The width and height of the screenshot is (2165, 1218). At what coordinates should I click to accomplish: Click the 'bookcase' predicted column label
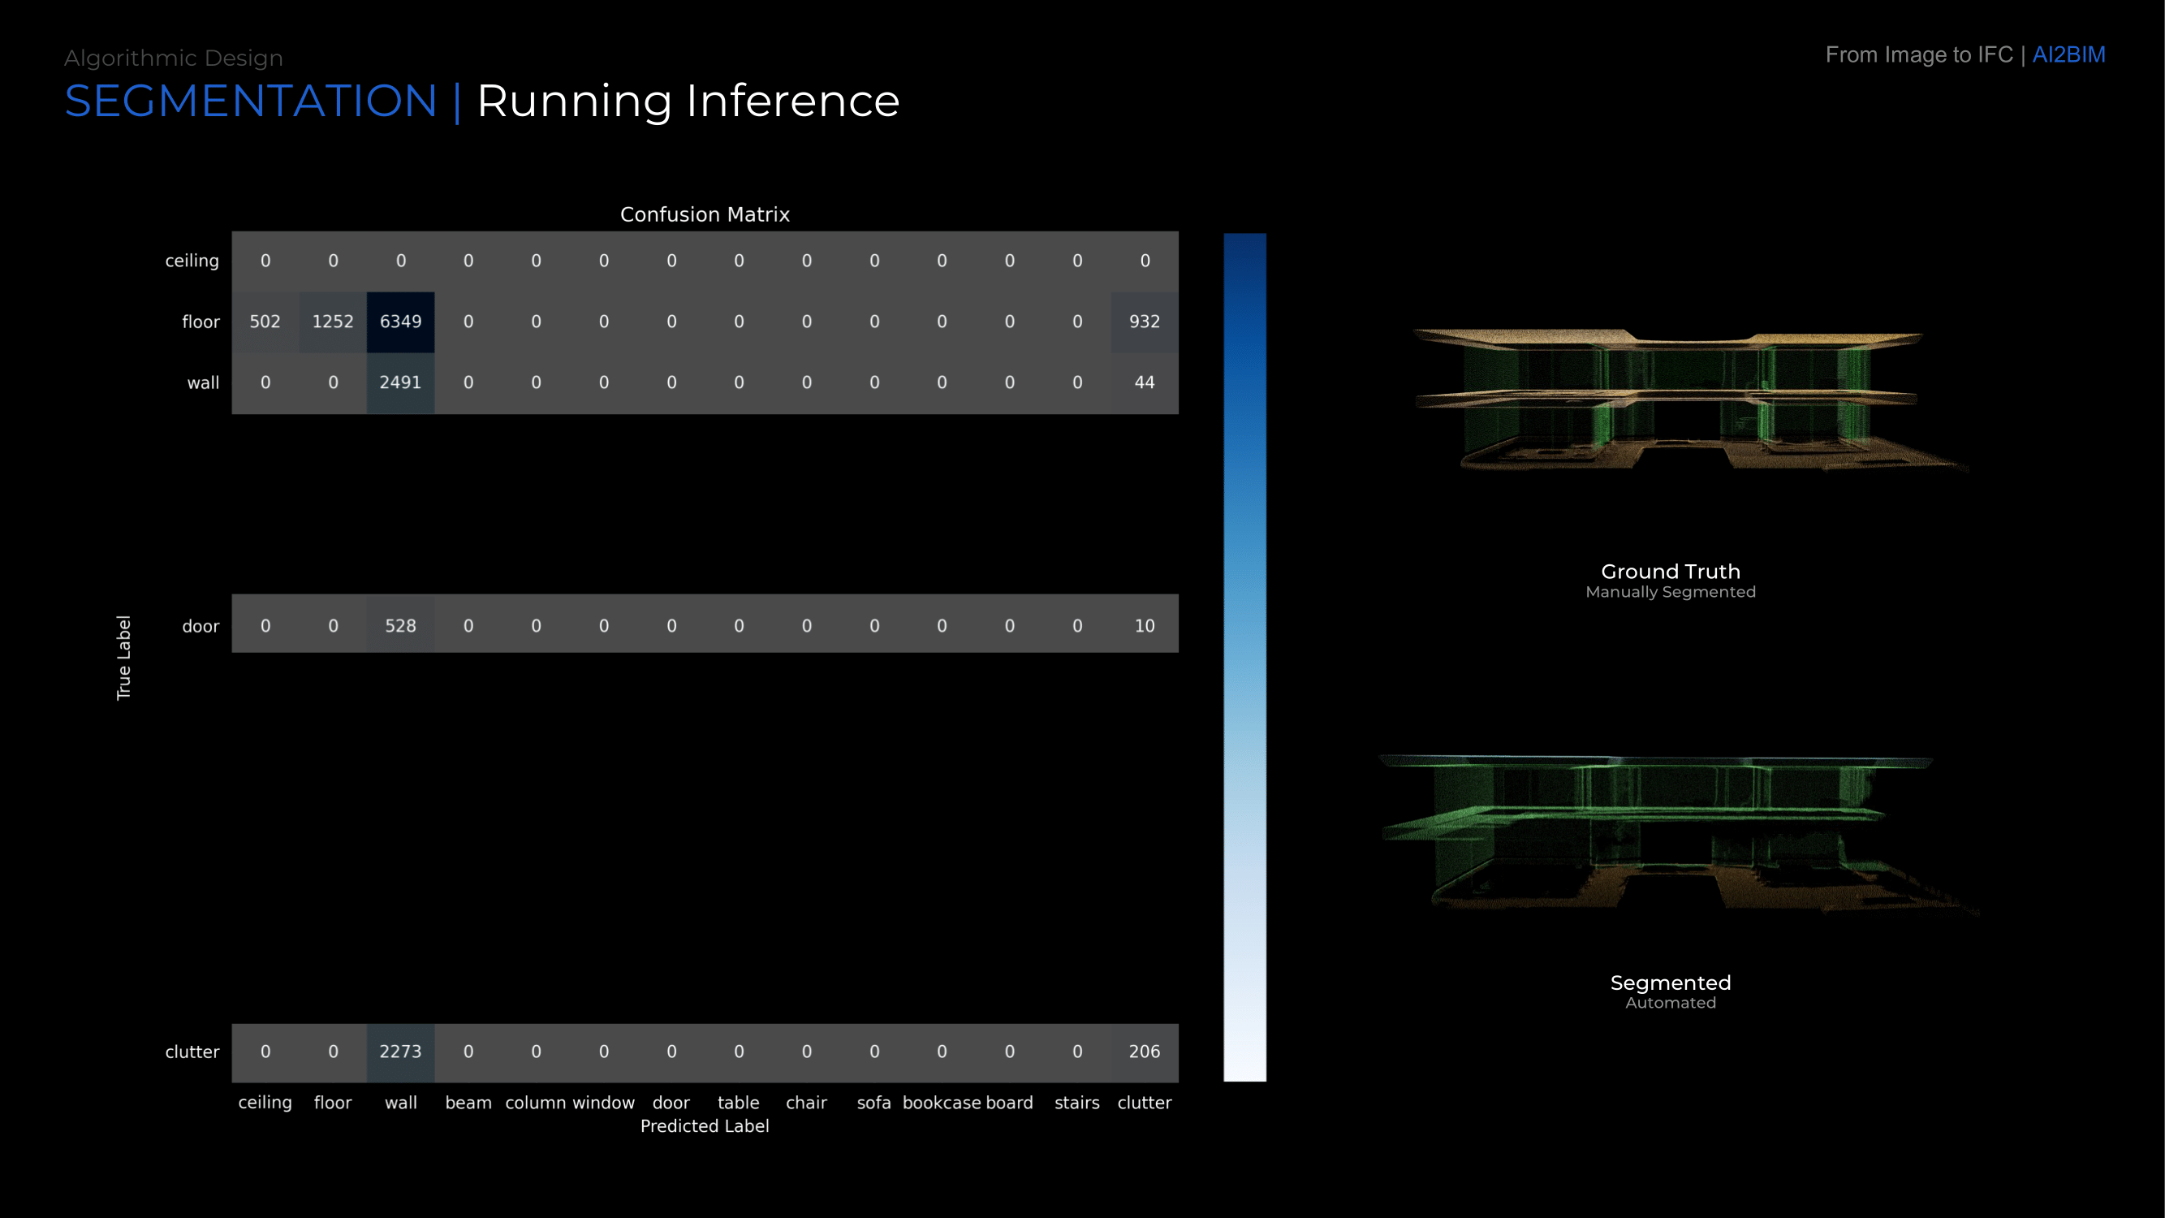(x=942, y=1103)
